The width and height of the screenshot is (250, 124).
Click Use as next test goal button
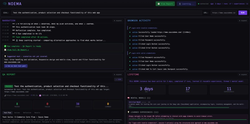(x=16, y=66)
